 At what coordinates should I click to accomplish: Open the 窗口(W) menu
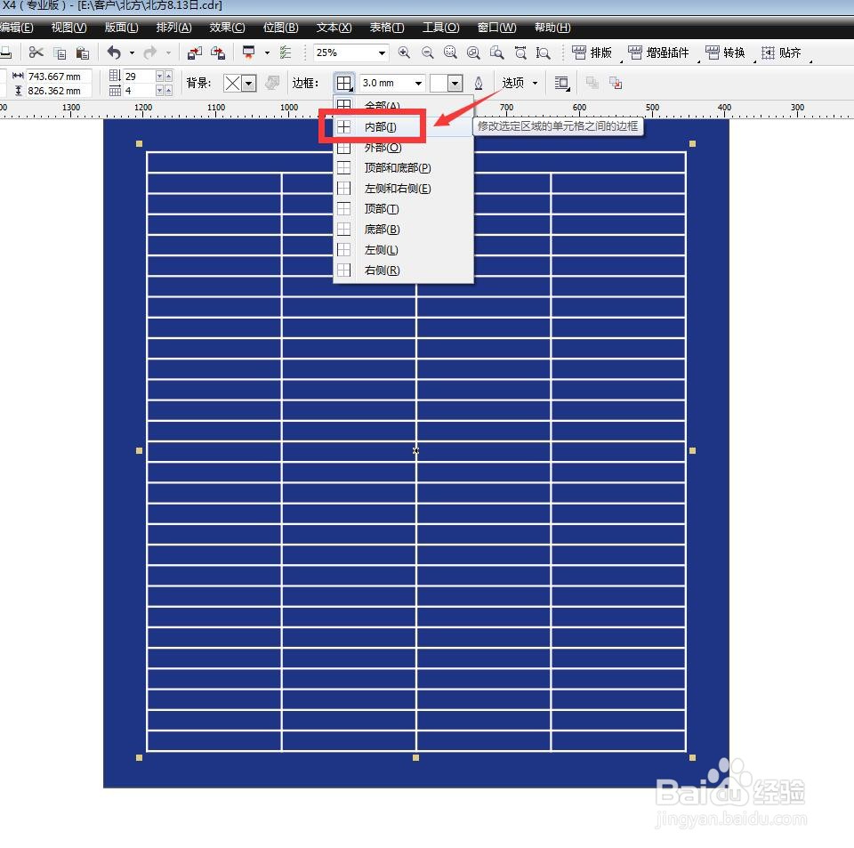[x=496, y=28]
